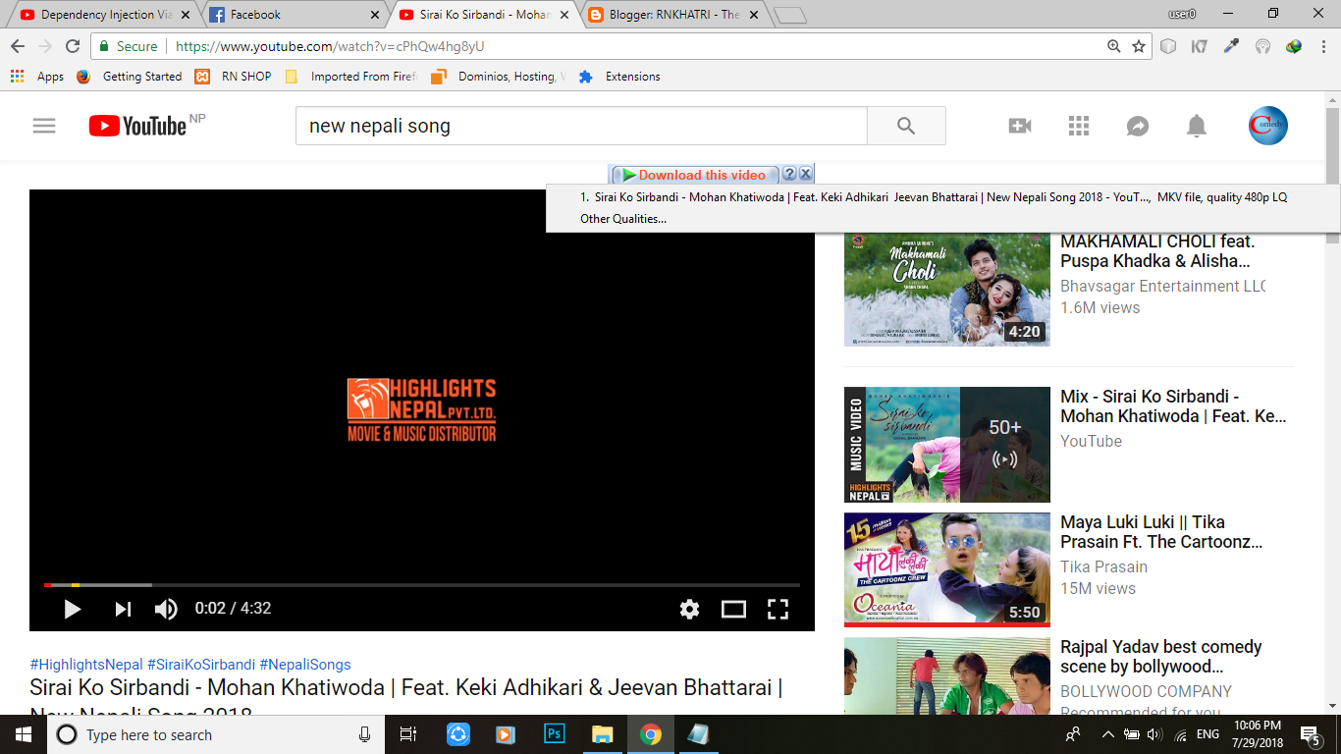This screenshot has width=1341, height=754.
Task: Go back in browser history
Action: tap(18, 46)
